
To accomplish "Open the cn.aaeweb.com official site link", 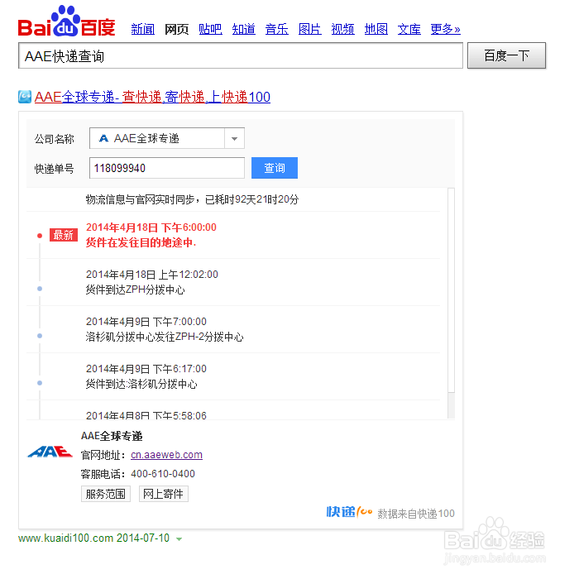I will coord(166,455).
